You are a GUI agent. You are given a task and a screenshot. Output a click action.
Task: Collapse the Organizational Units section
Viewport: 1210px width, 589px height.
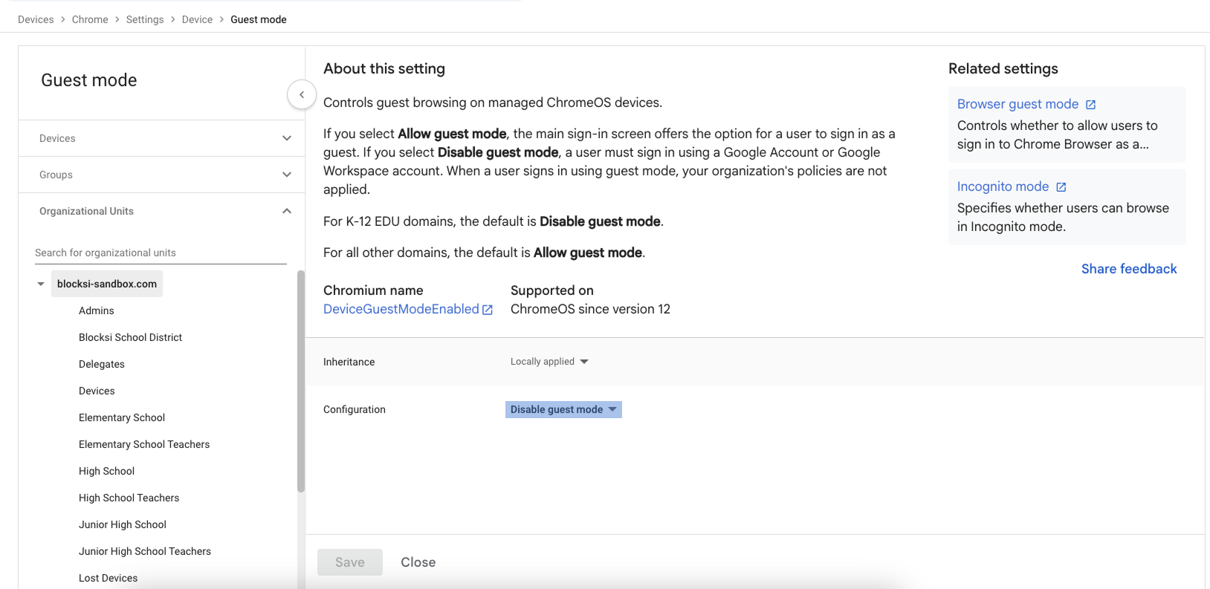coord(287,211)
